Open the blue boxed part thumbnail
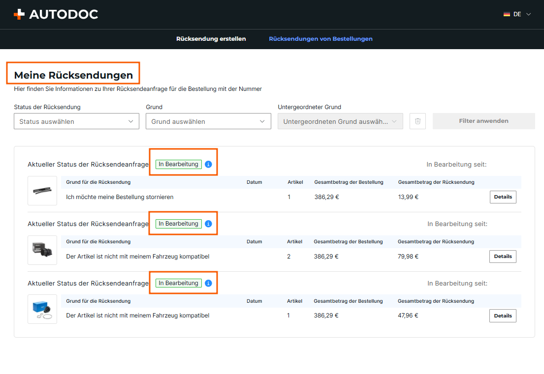 point(42,309)
